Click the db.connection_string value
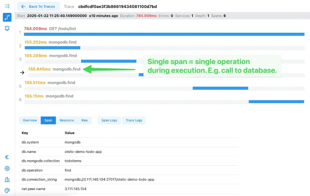Image resolution: width=310 pixels, height=196 pixels. [109, 179]
